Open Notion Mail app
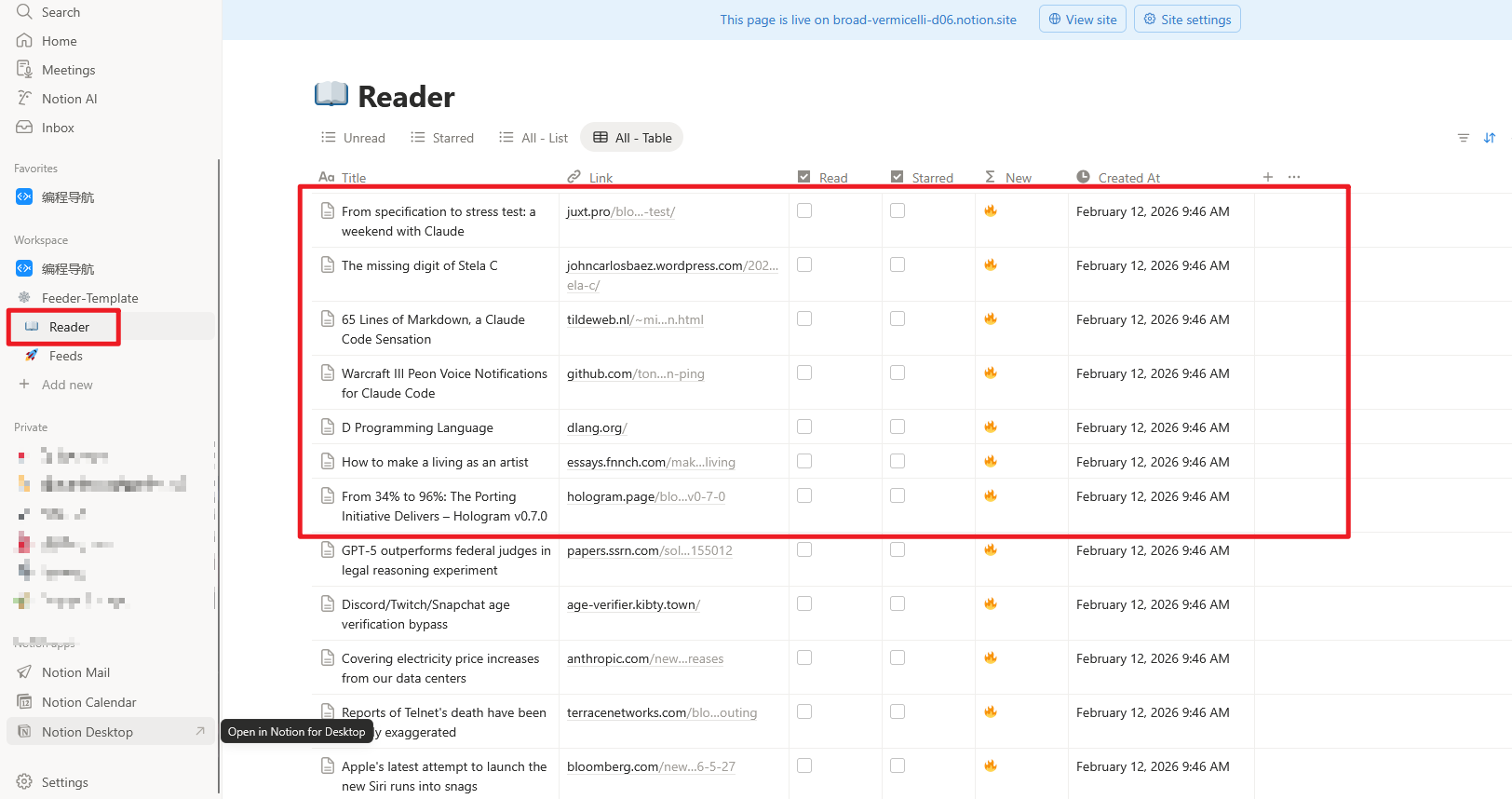 [x=75, y=672]
